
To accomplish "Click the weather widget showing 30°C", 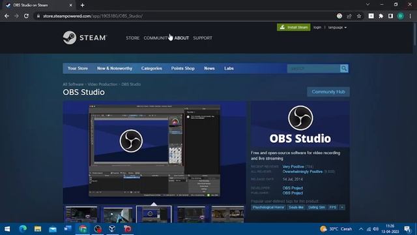I will [x=336, y=229].
